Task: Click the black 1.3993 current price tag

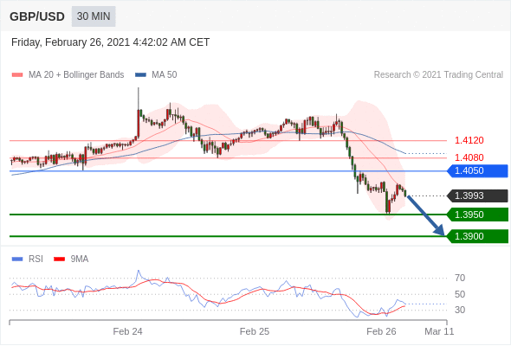Action: [478, 196]
